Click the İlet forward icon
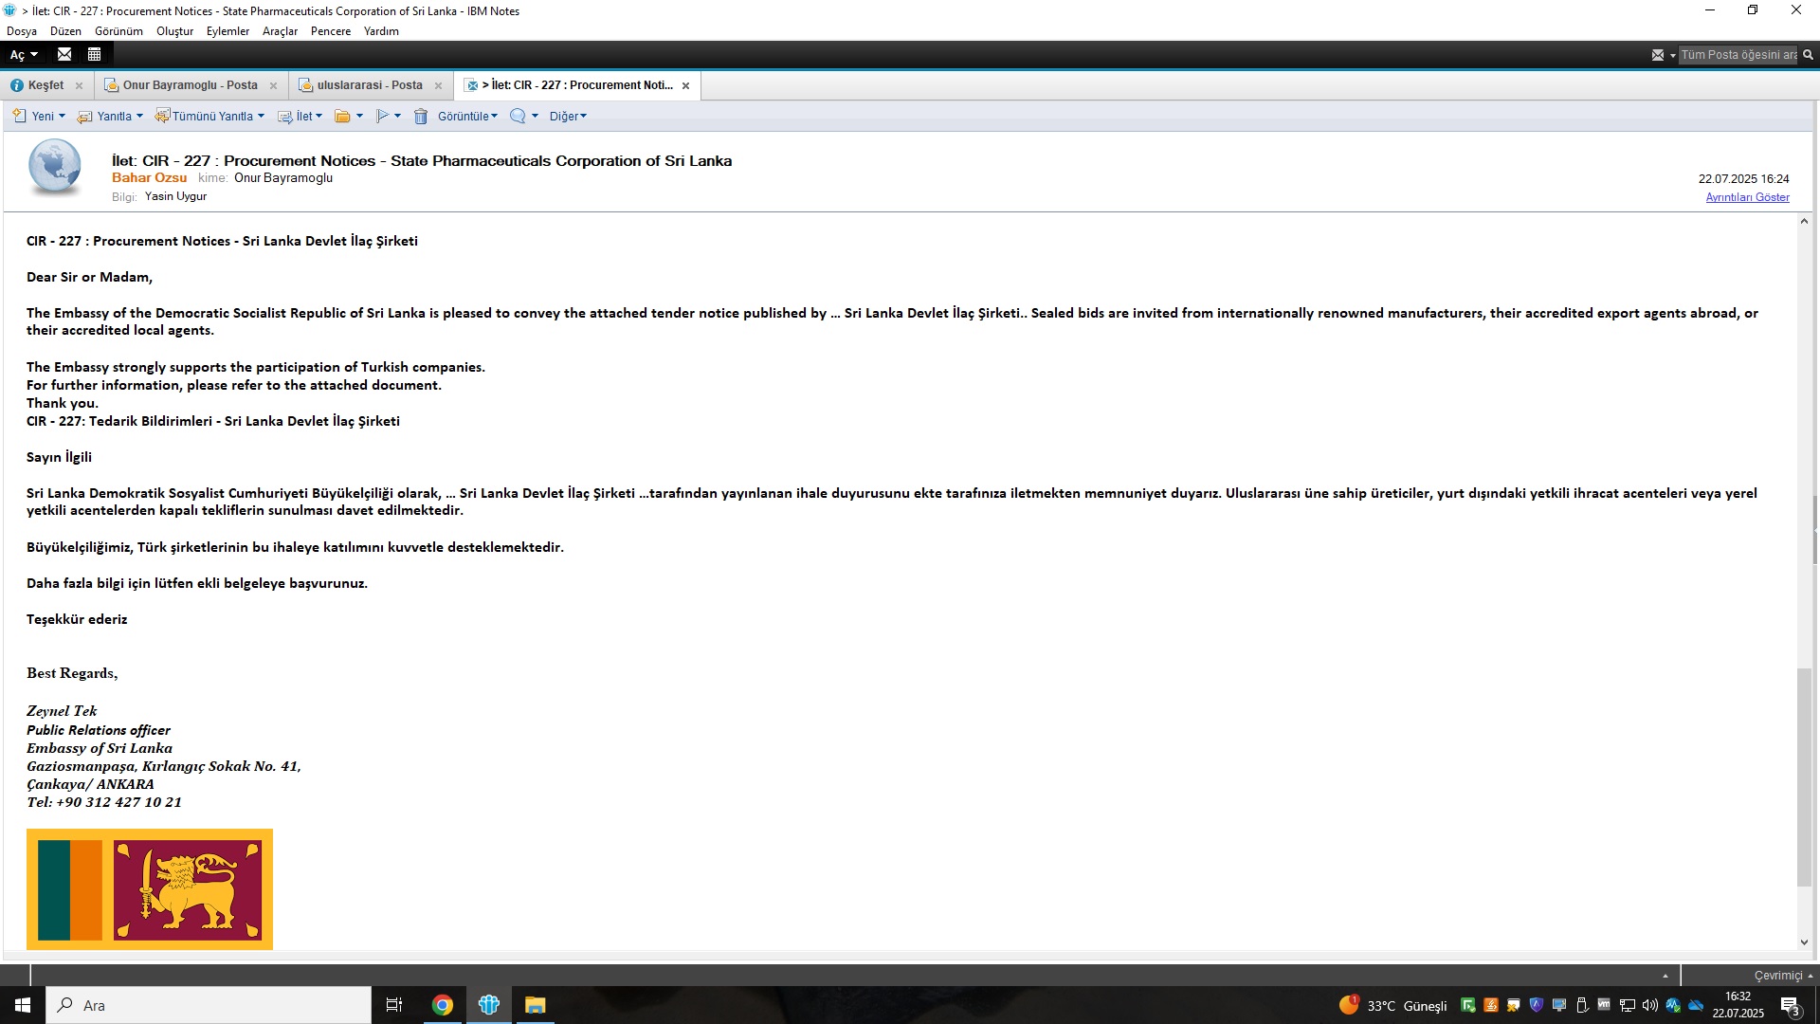This screenshot has height=1024, width=1820. (x=284, y=117)
